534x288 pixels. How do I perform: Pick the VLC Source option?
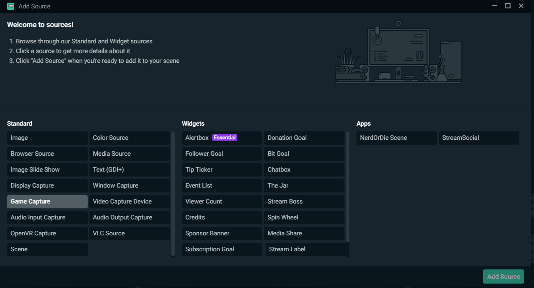pos(129,233)
